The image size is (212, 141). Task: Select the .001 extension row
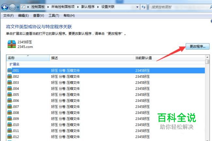(106, 70)
